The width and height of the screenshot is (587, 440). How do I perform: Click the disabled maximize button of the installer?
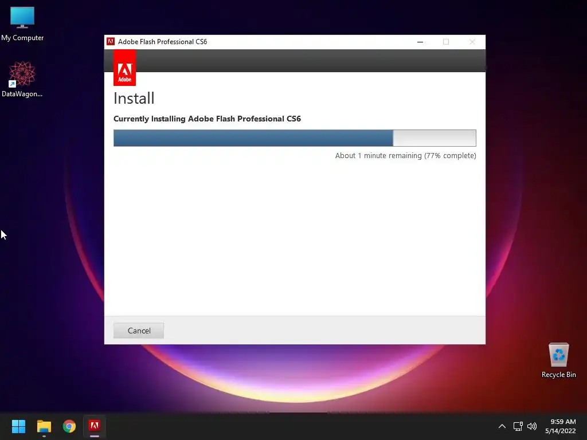coord(446,42)
